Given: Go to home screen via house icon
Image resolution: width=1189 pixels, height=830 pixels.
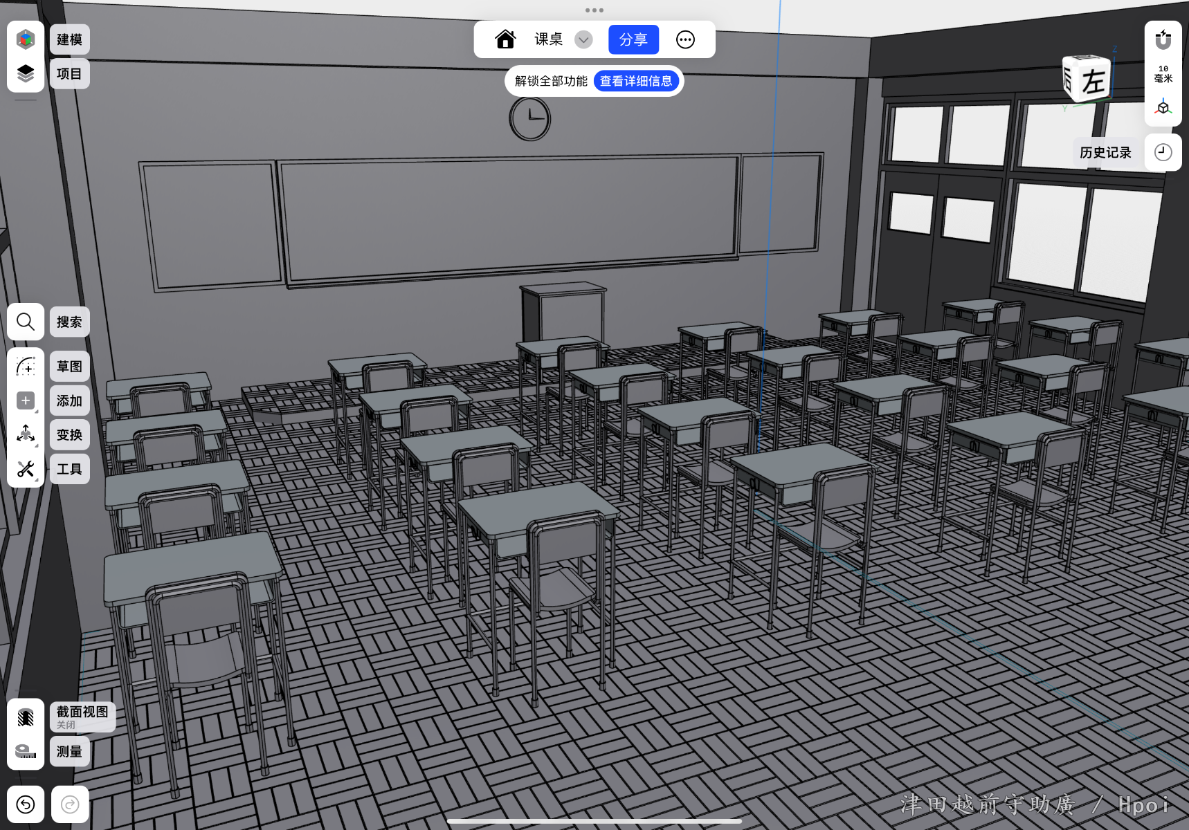Looking at the screenshot, I should (505, 40).
